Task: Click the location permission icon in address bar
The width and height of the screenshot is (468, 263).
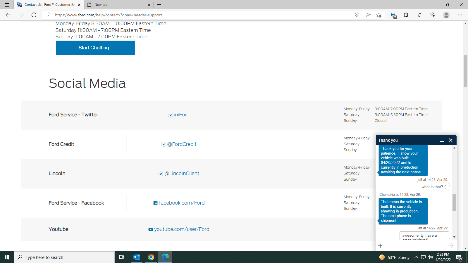Action: click(357, 15)
